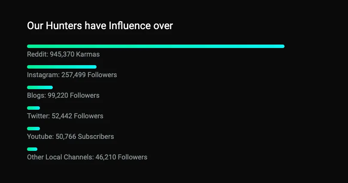
Task: Click the Twitter followers progress bar
Action: click(x=33, y=108)
